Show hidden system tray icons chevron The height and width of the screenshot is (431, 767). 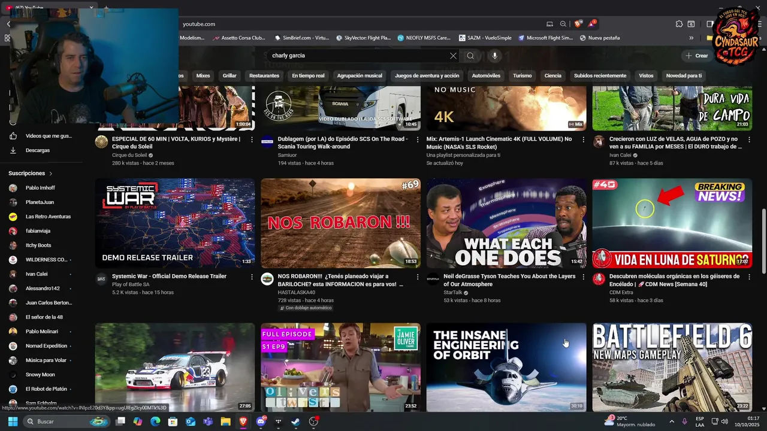(x=671, y=421)
